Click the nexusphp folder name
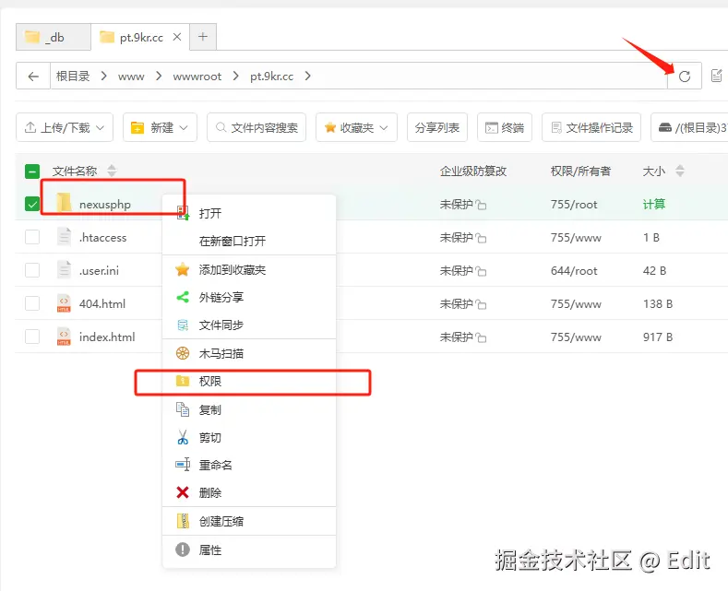Screen dimensions: 728x591 pyautogui.click(x=105, y=205)
